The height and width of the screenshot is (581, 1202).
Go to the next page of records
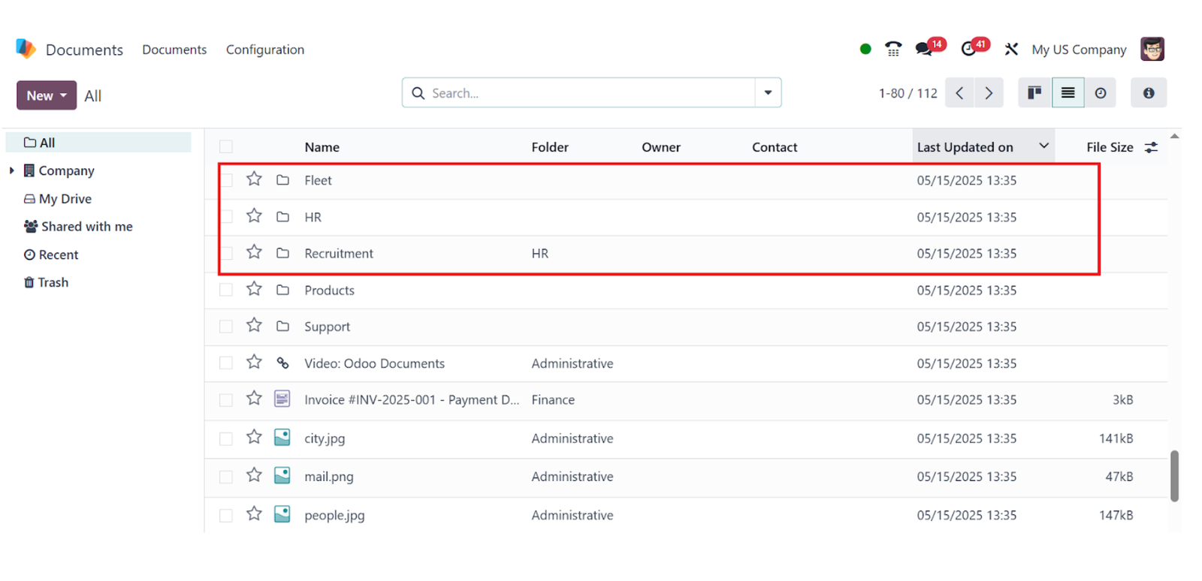tap(989, 93)
